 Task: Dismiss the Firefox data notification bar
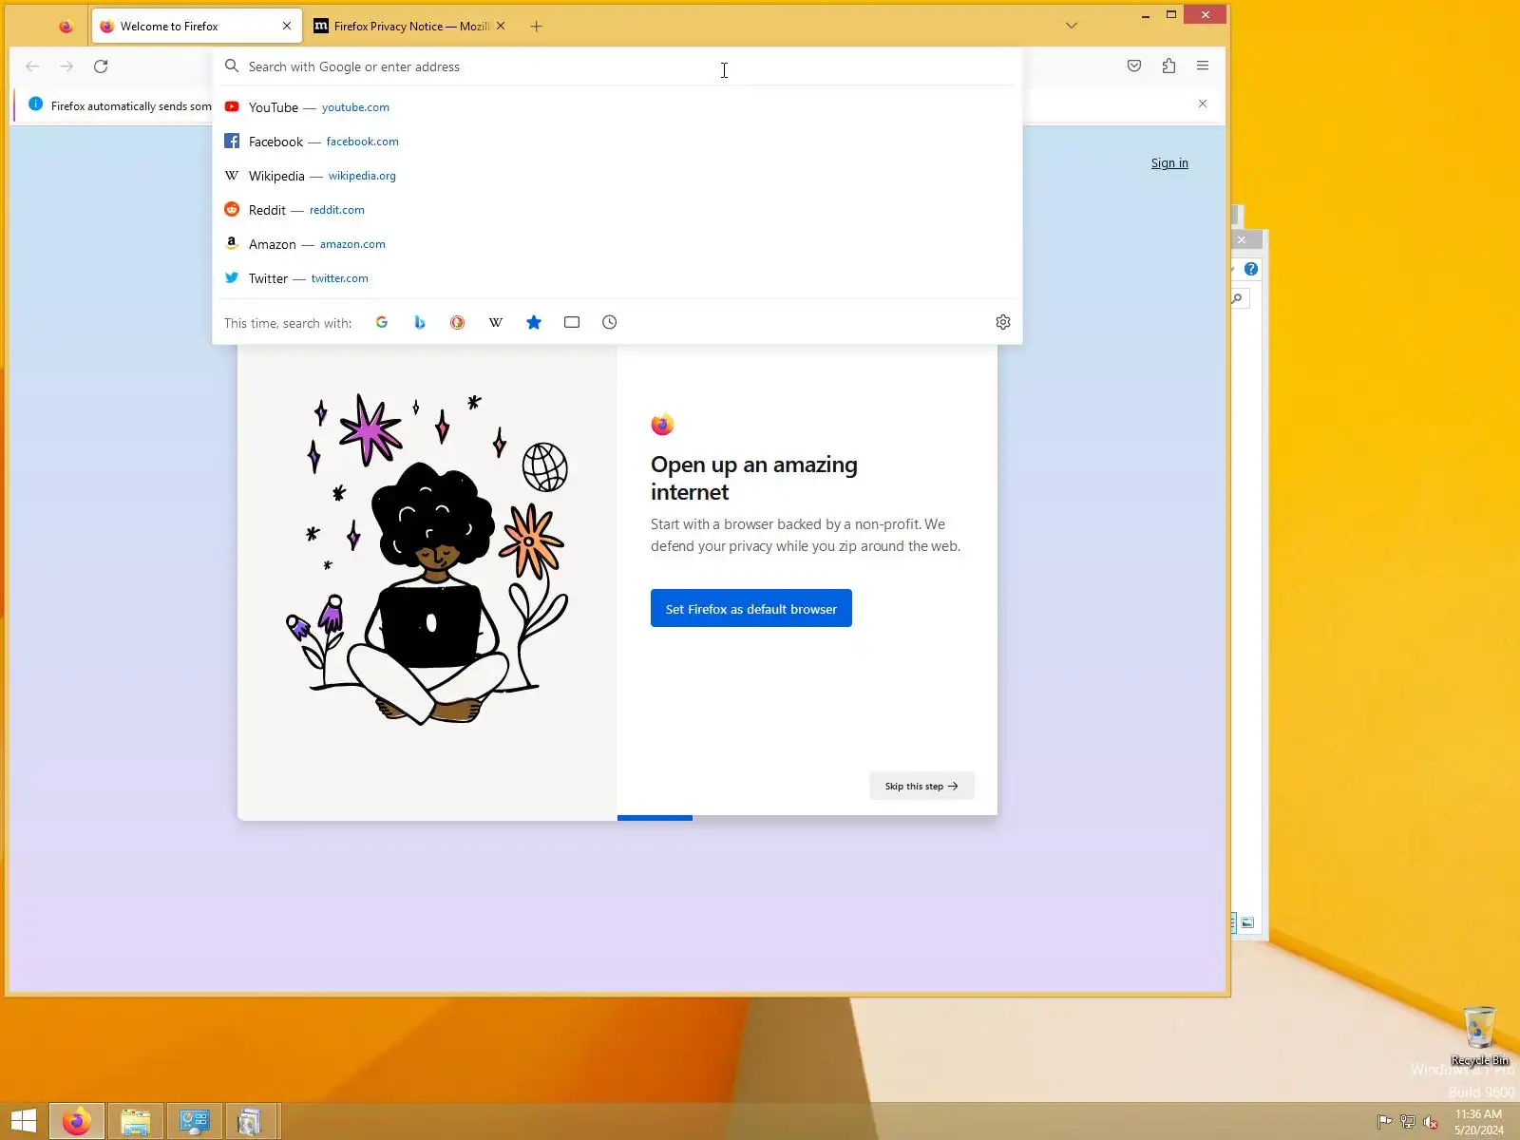pyautogui.click(x=1203, y=104)
